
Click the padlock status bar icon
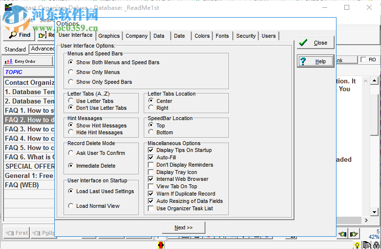[x=377, y=245]
